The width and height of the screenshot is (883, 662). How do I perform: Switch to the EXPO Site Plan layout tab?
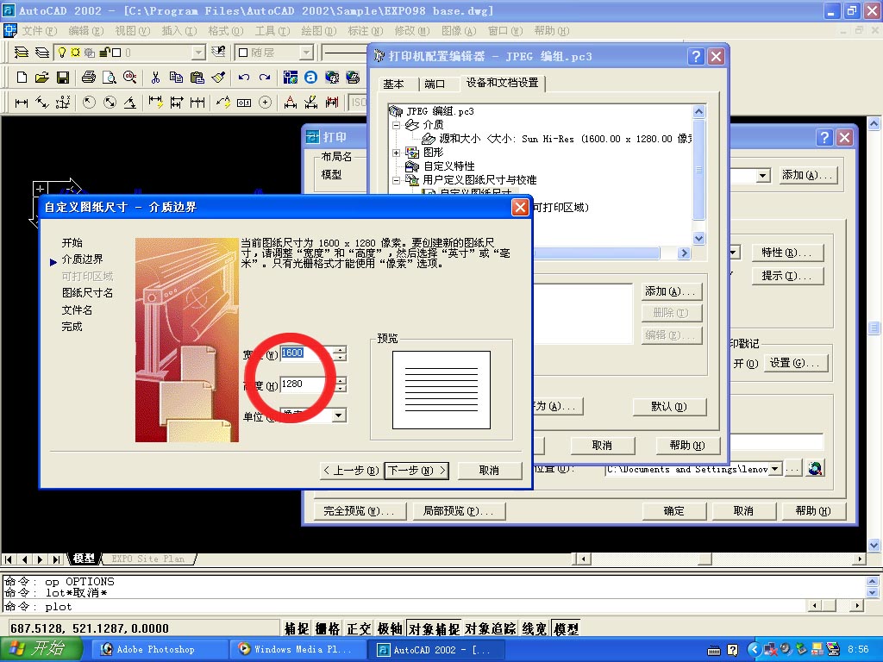point(148,559)
